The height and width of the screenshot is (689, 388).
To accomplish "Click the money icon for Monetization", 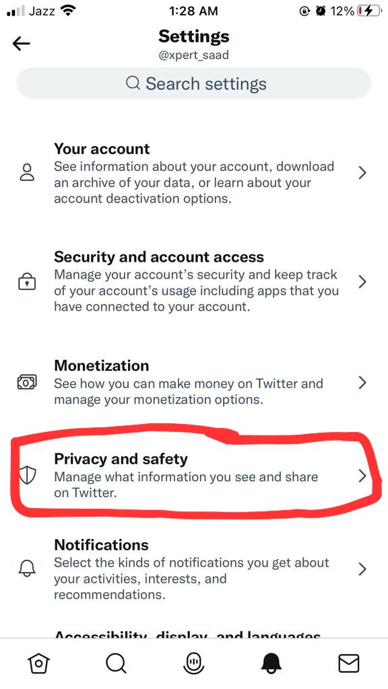I will click(27, 383).
